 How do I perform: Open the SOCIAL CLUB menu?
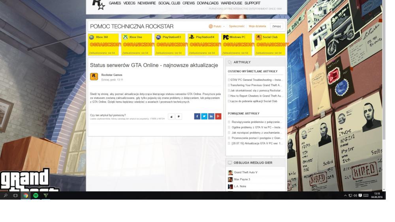click(x=169, y=3)
